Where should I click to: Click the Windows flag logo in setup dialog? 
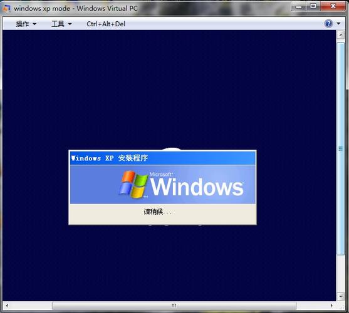[x=133, y=184]
